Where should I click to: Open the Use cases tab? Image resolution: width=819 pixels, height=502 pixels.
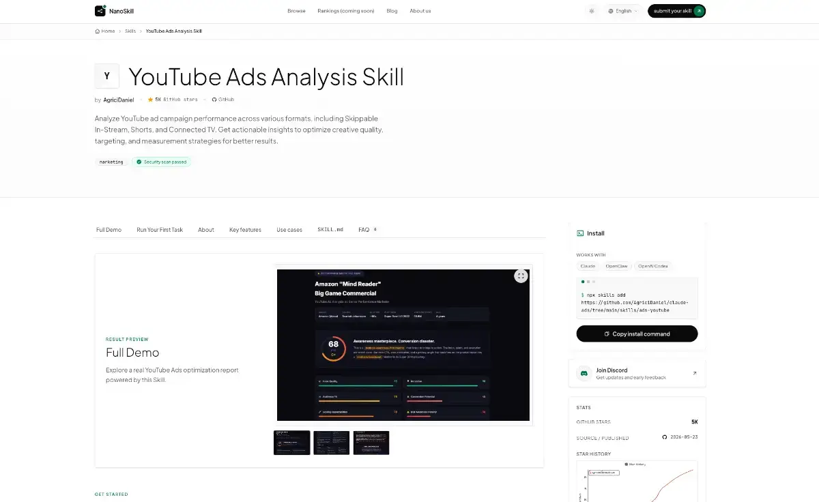(x=289, y=230)
